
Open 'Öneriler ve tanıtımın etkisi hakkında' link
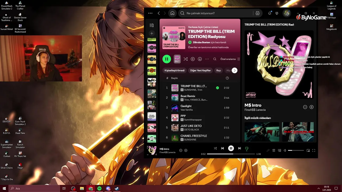[x=208, y=47]
